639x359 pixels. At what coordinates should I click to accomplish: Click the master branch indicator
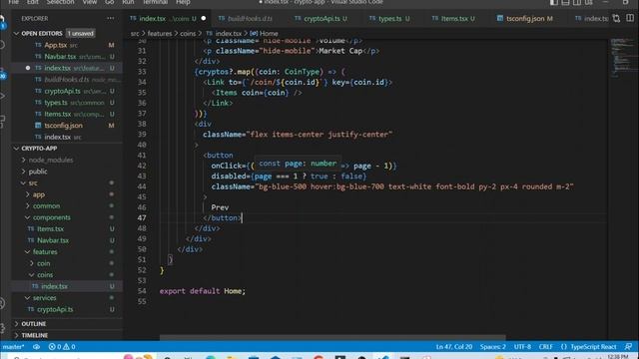pyautogui.click(x=13, y=347)
